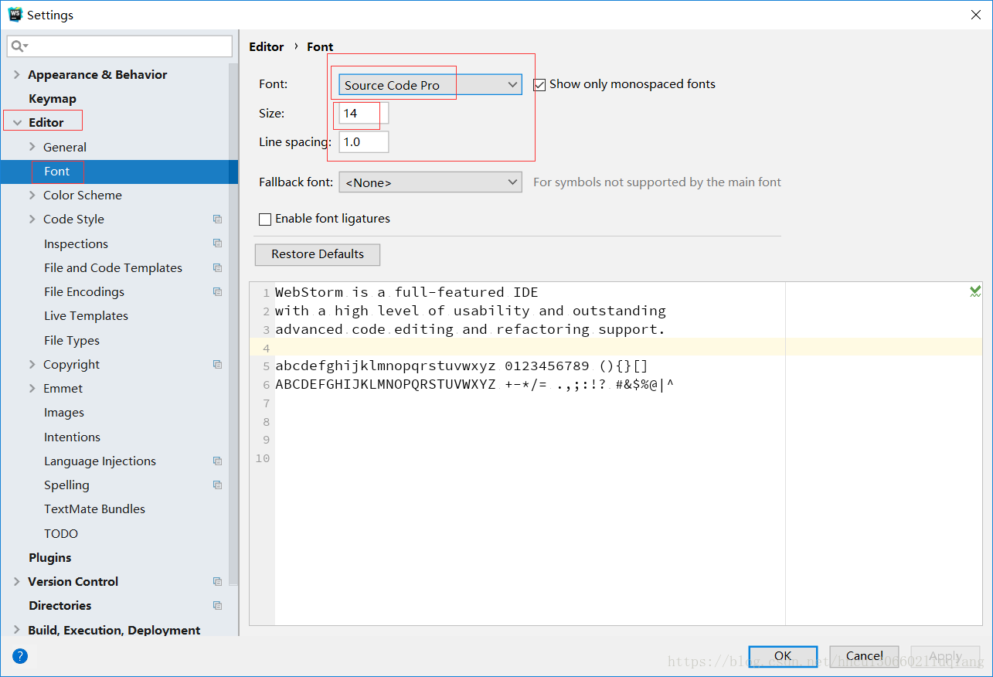Click preview line starting with WebStorm
The width and height of the screenshot is (993, 677).
[x=406, y=292]
